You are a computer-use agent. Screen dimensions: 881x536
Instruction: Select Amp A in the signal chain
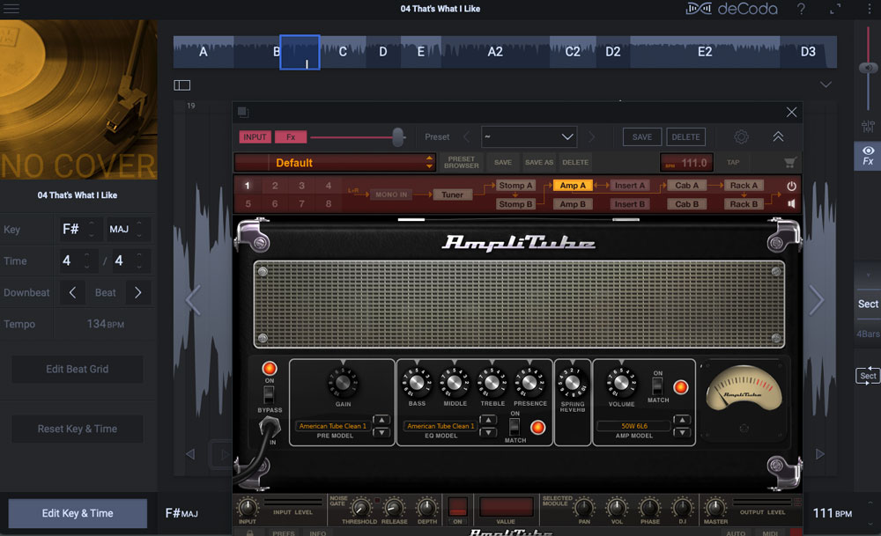[573, 185]
